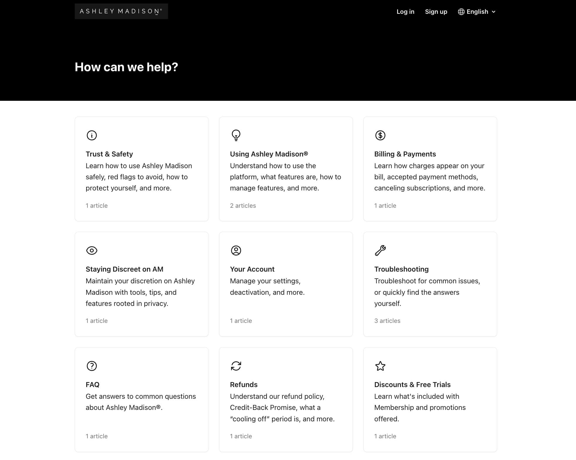Open the Refunds help category
Screen dimensions: 576x460
pyautogui.click(x=286, y=400)
